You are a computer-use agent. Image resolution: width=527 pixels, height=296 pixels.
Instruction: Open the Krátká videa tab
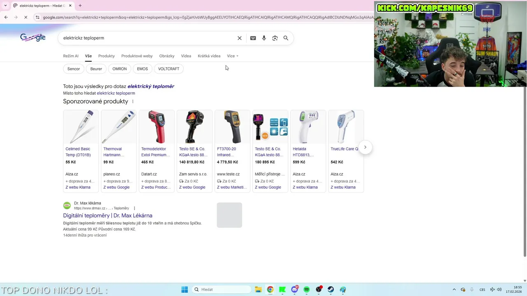(209, 56)
